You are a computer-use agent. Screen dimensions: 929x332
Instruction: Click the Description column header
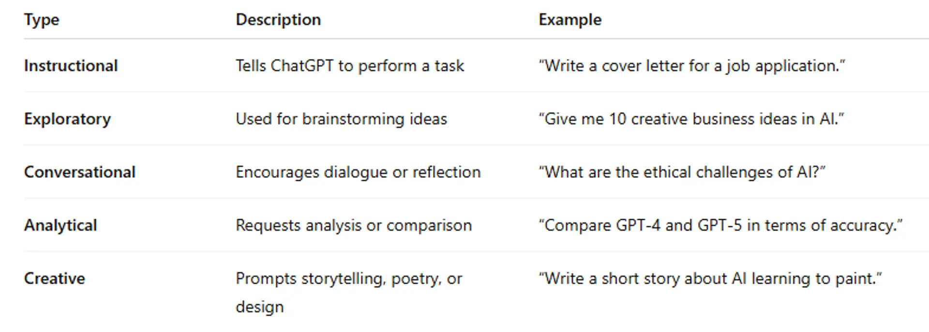pyautogui.click(x=278, y=20)
